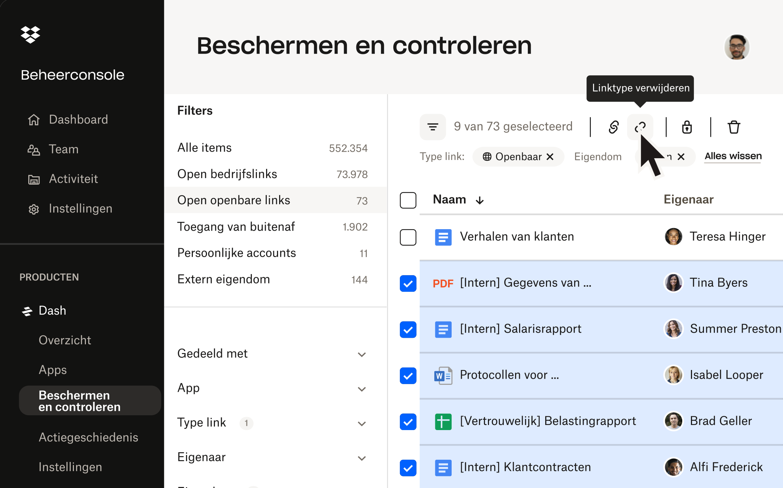This screenshot has height=488, width=783.
Task: Click the Salarisrapport document icon
Action: click(x=443, y=329)
